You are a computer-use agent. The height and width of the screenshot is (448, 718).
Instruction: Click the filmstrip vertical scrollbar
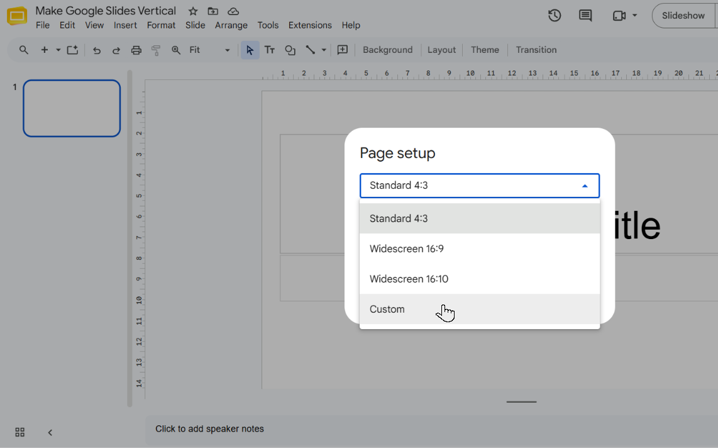[130, 238]
